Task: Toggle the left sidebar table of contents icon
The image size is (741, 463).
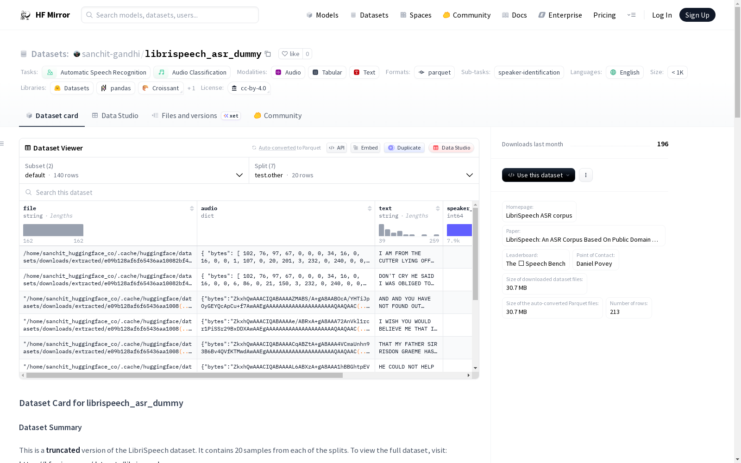Action: (2, 144)
